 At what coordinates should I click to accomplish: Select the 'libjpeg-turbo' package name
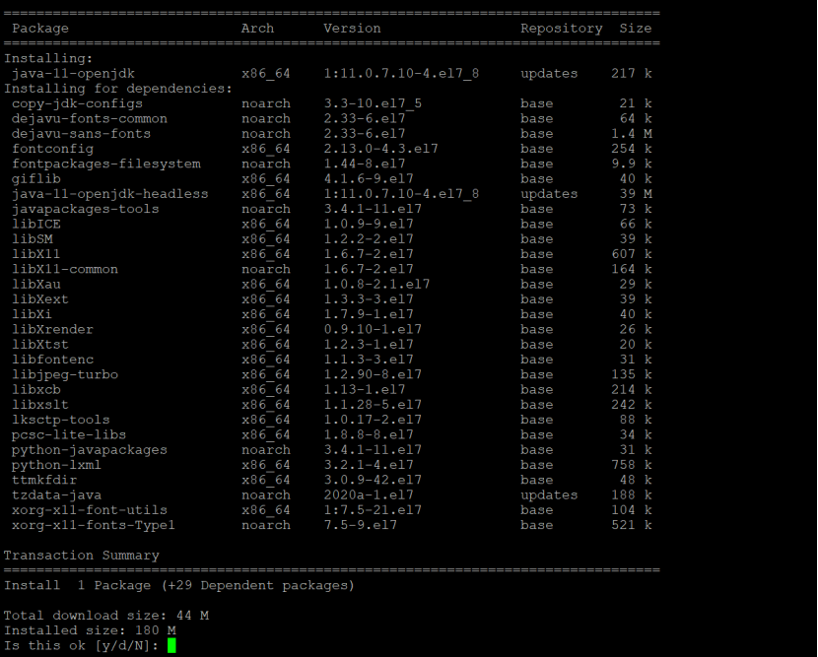click(65, 375)
